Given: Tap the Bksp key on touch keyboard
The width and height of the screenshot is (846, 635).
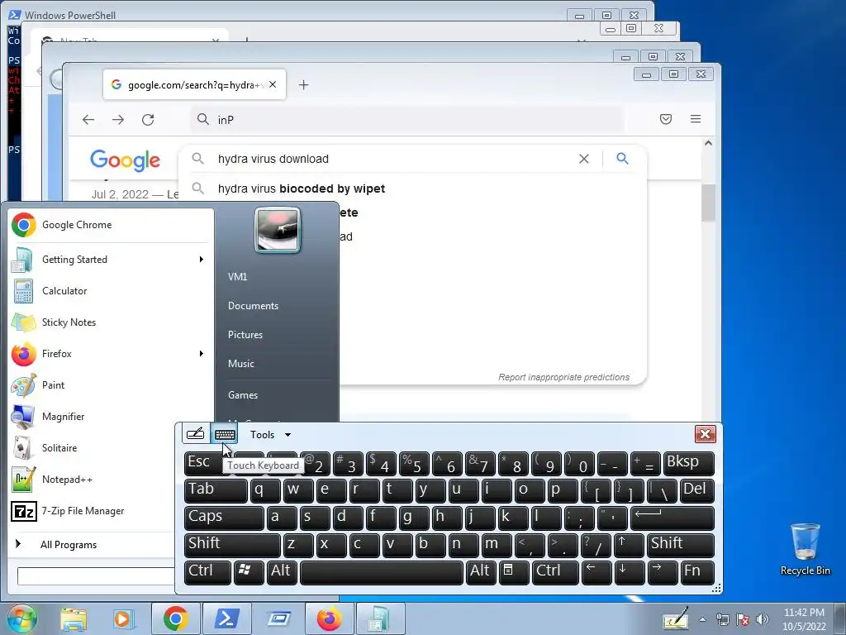Looking at the screenshot, I should pos(688,463).
